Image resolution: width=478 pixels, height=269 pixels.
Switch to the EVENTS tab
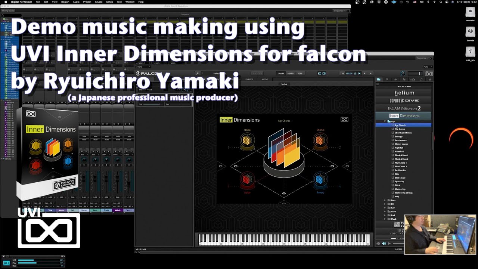(x=249, y=79)
